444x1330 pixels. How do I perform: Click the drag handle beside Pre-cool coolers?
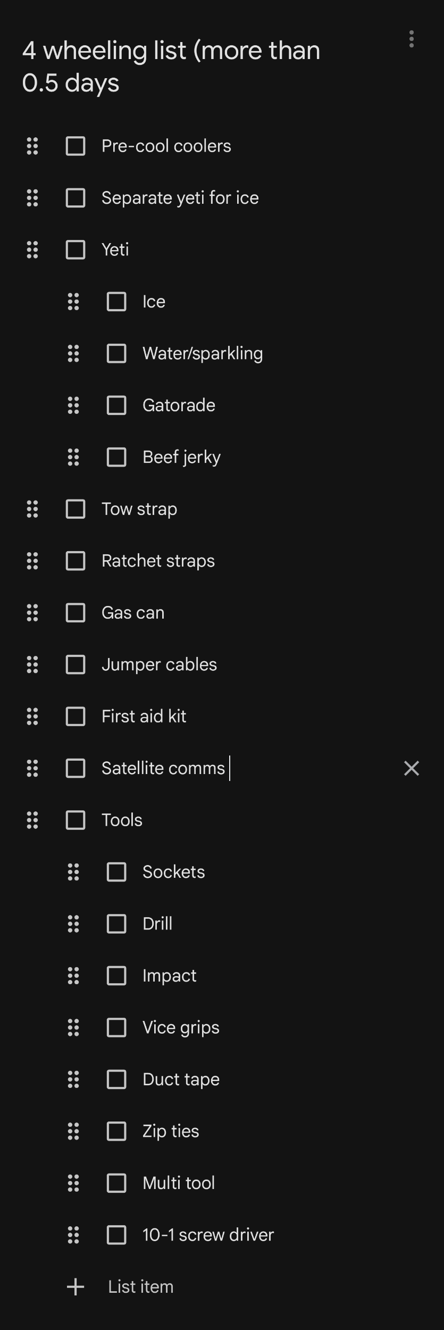[31, 146]
